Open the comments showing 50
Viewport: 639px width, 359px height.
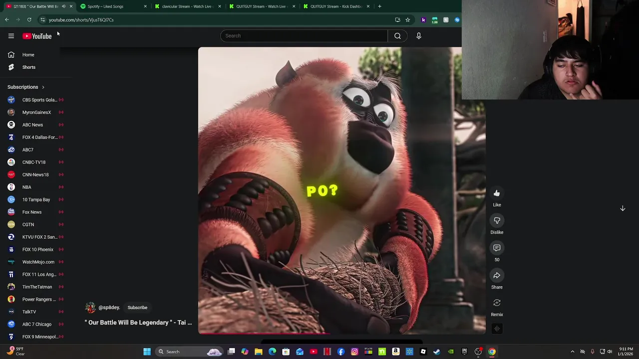click(497, 248)
